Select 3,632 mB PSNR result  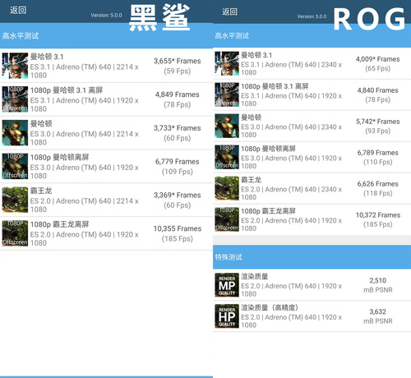[378, 316]
